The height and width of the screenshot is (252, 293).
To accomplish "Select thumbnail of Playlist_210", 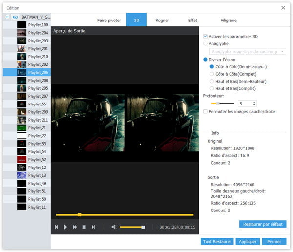I will 21,57.
